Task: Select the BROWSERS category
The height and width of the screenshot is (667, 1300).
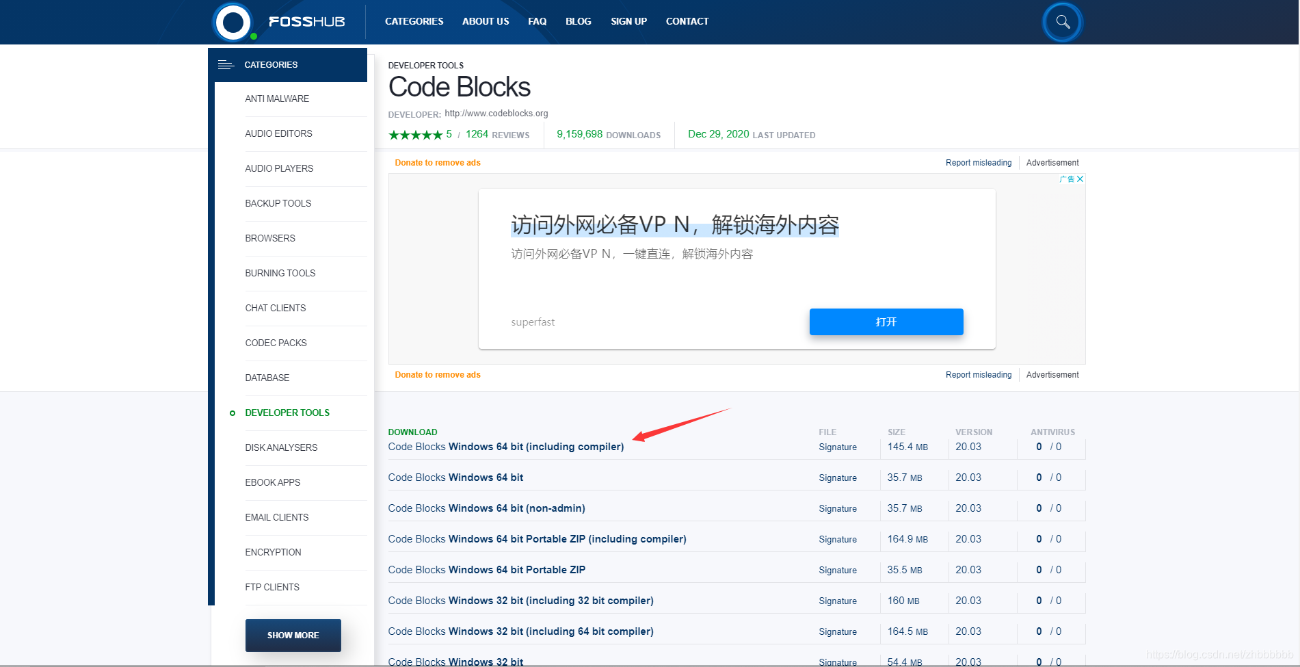Action: [x=270, y=238]
